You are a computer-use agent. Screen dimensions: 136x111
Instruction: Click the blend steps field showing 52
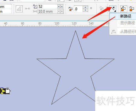[x=47, y=7]
